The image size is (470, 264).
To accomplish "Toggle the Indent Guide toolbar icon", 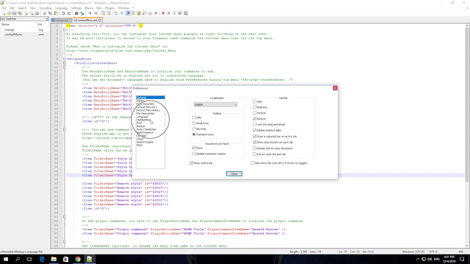I will 128,13.
